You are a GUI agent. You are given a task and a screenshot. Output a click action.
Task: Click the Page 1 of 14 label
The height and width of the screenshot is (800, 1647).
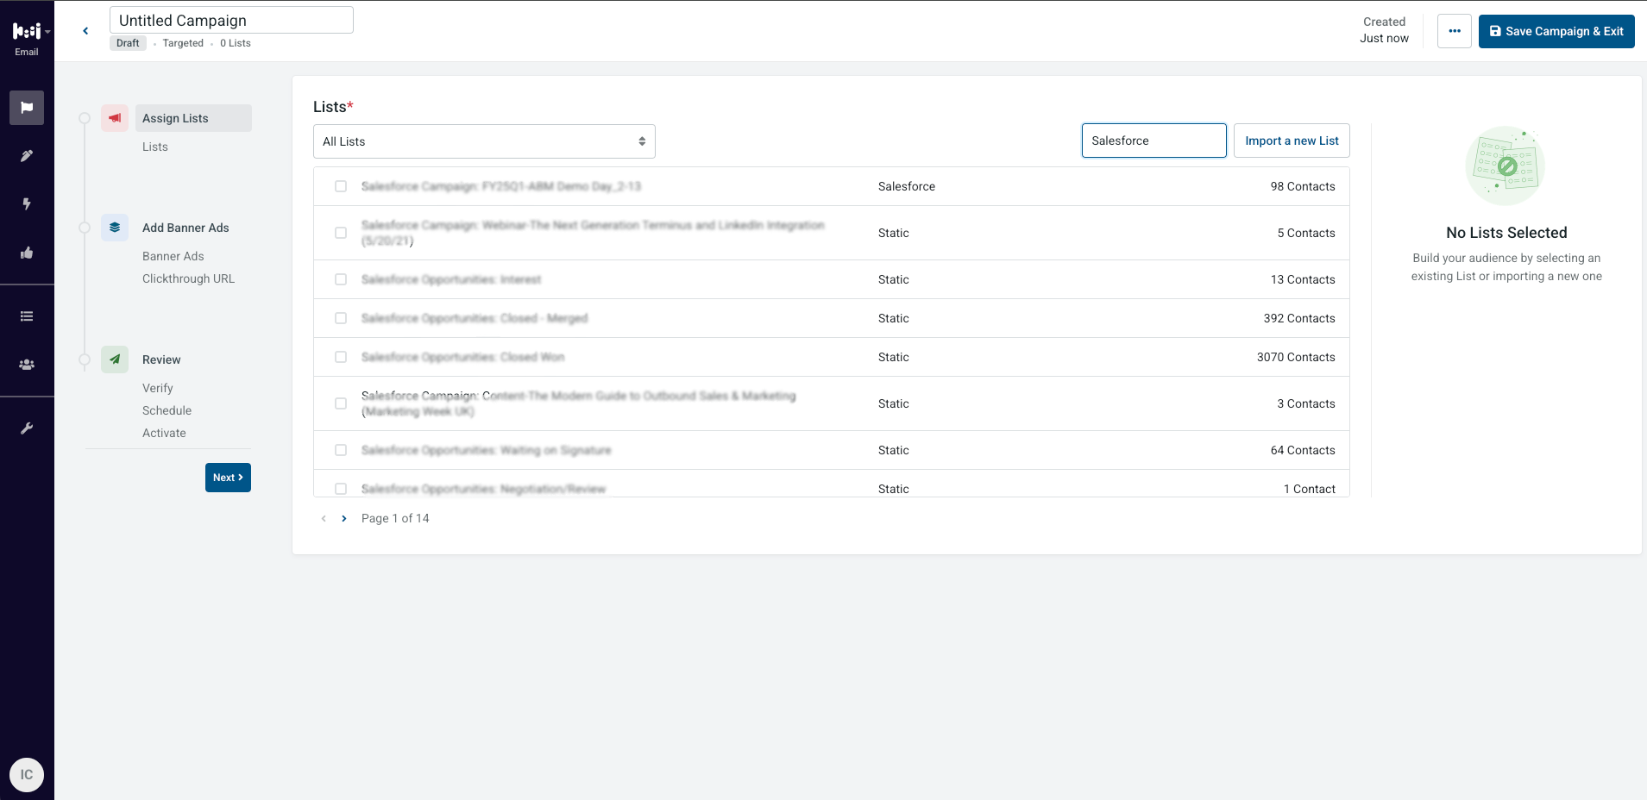pos(395,518)
